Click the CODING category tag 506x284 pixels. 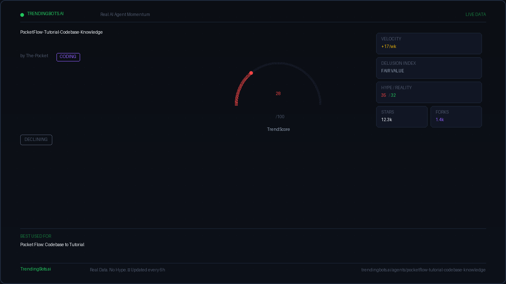68,57
